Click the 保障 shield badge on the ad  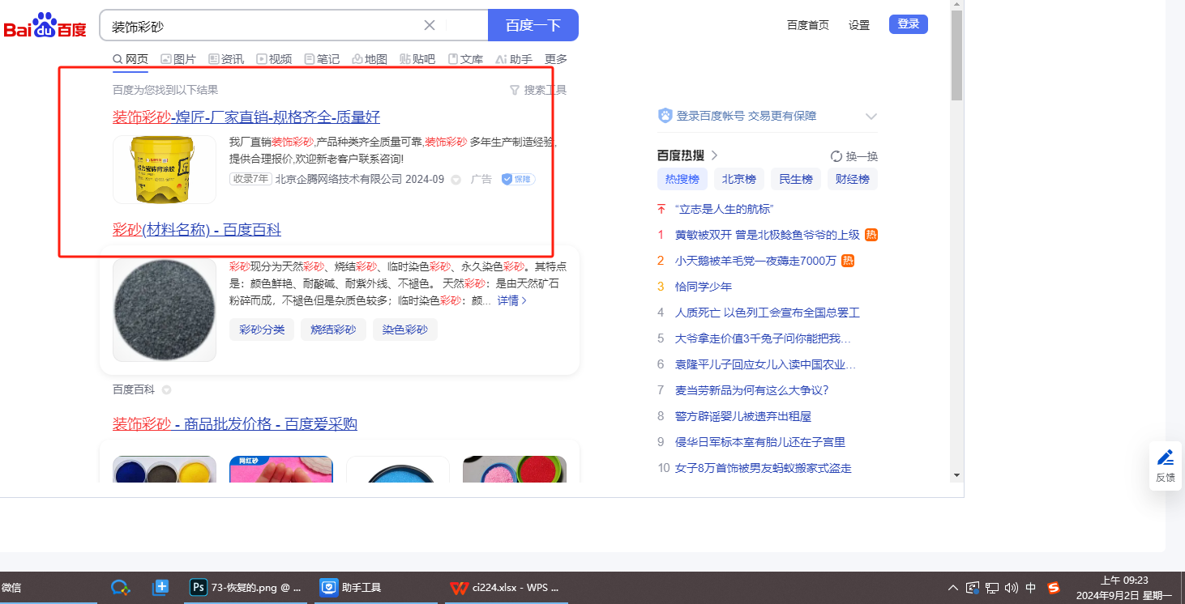coord(517,179)
